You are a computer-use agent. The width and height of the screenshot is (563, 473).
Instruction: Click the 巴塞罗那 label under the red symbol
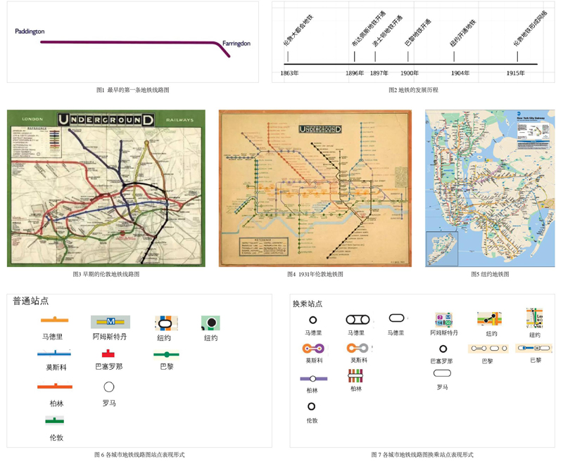tap(109, 366)
